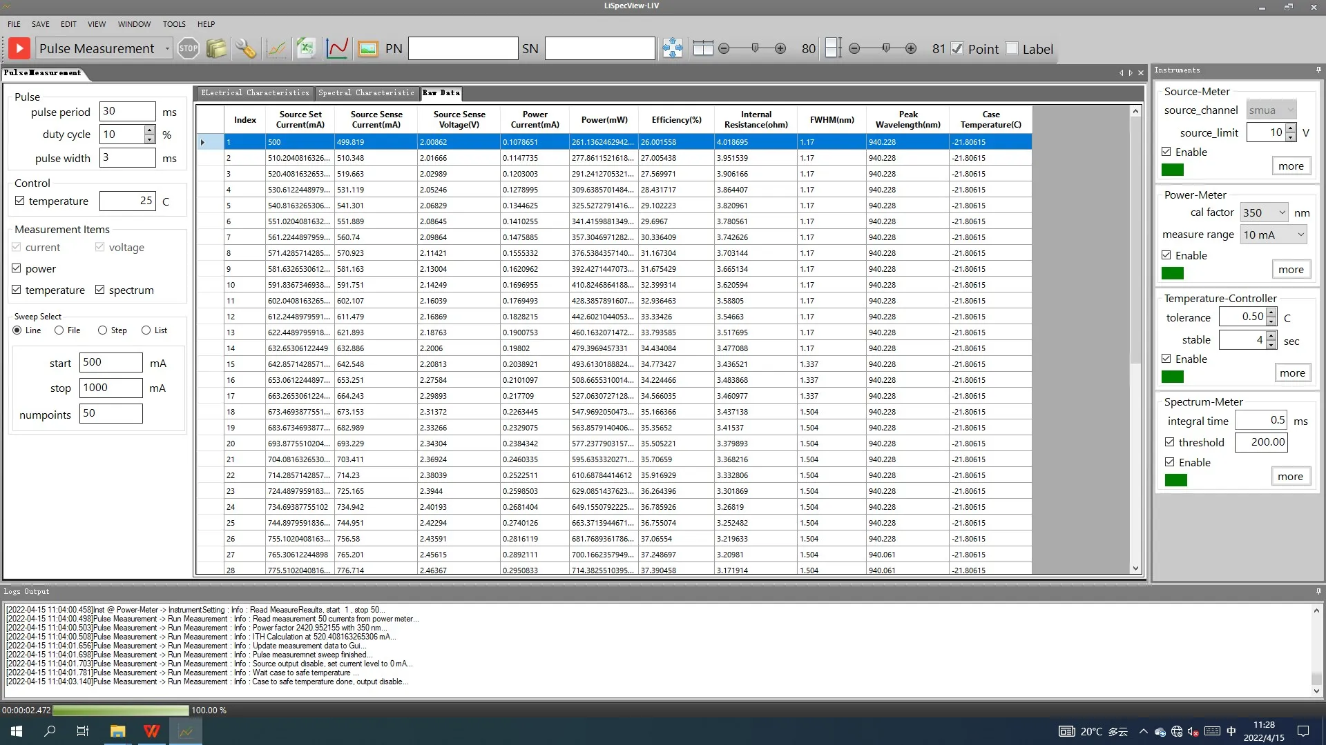Click the Excel export icon

[x=306, y=48]
